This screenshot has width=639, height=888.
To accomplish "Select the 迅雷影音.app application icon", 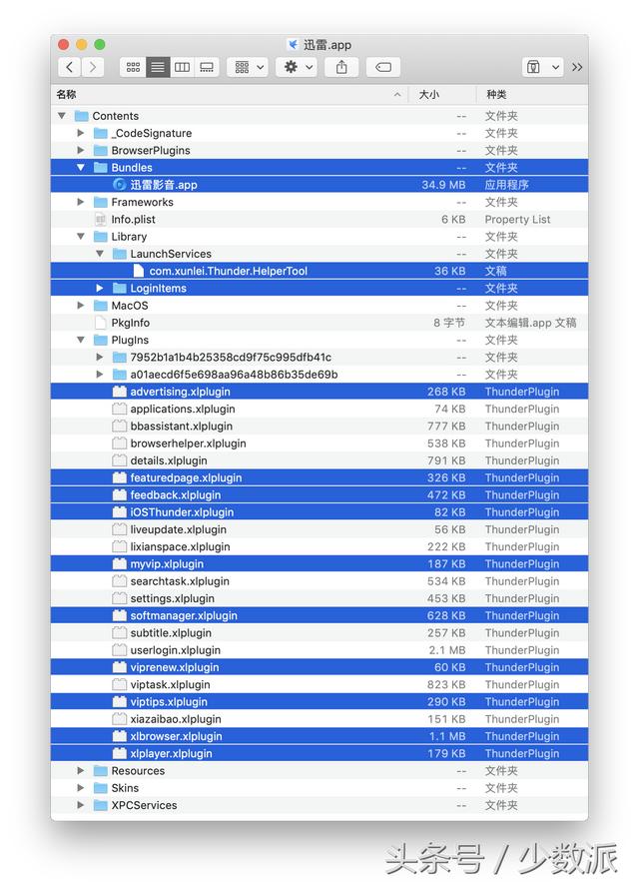I will click(x=119, y=185).
